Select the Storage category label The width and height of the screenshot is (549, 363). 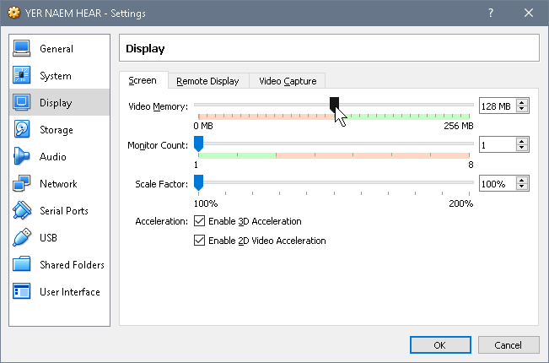coord(57,130)
